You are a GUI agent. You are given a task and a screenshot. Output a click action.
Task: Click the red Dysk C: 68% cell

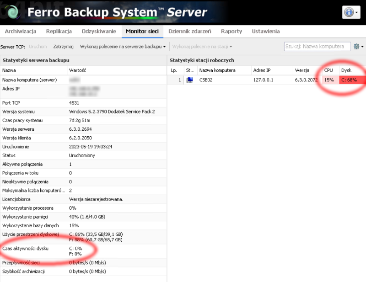(352, 80)
